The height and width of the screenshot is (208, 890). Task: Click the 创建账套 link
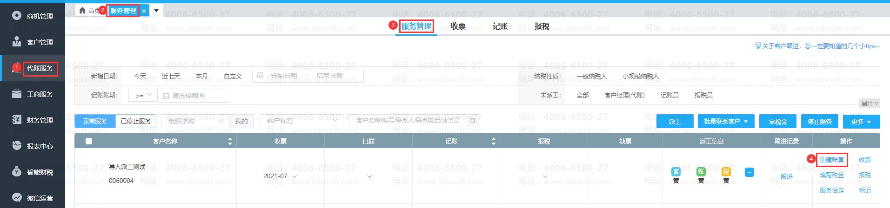pos(831,160)
